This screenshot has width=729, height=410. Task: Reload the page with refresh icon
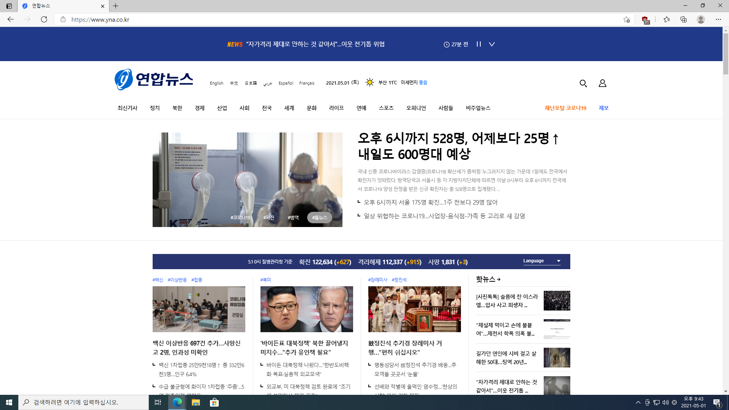tap(44, 19)
